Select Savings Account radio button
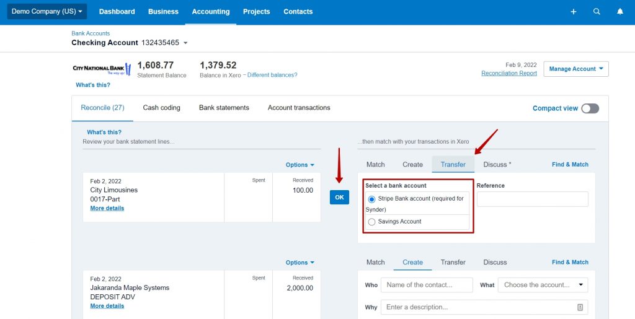 click(x=372, y=222)
